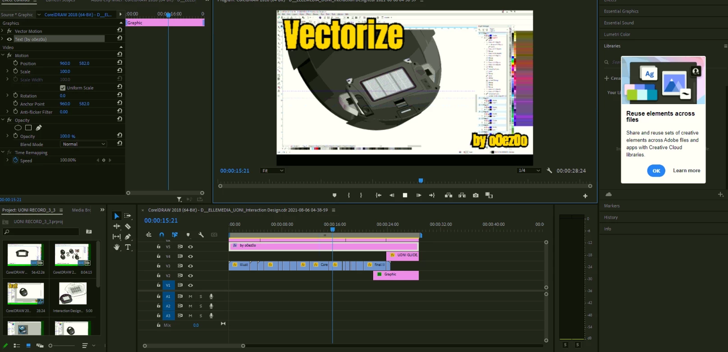Select the Razor tool

(128, 226)
